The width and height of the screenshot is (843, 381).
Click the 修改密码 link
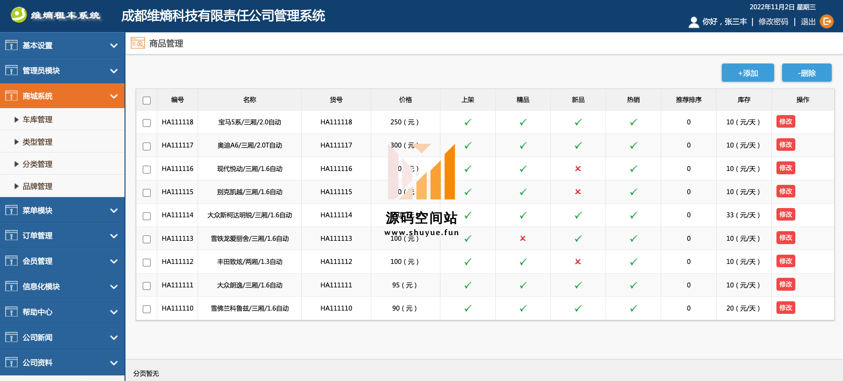(x=773, y=22)
